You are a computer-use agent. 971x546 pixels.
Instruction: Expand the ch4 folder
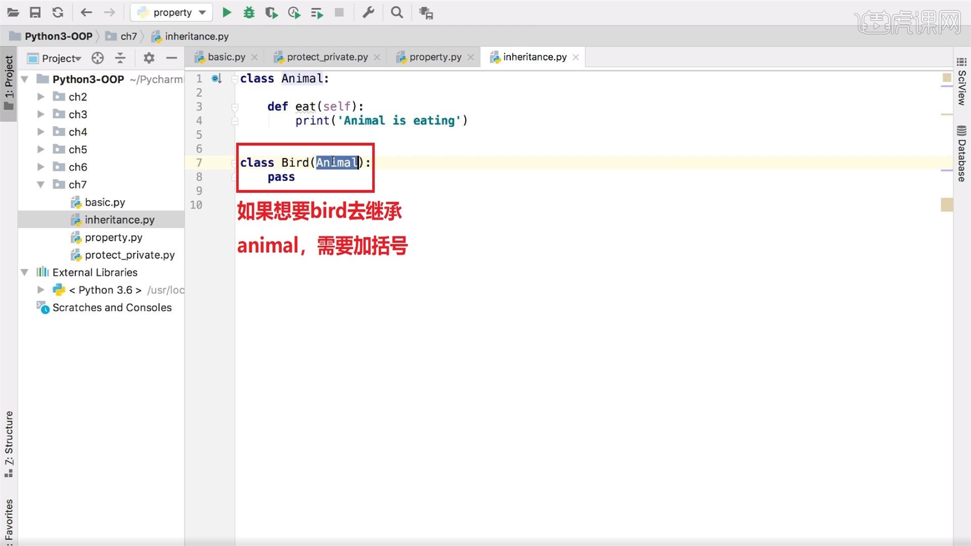pyautogui.click(x=40, y=131)
